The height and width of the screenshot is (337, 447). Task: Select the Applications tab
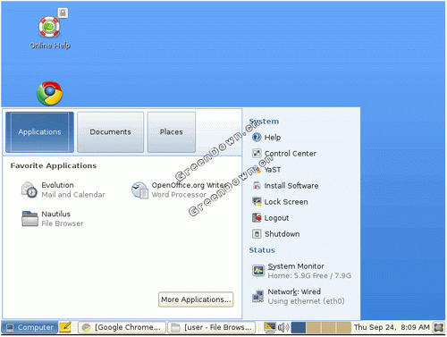pyautogui.click(x=39, y=132)
